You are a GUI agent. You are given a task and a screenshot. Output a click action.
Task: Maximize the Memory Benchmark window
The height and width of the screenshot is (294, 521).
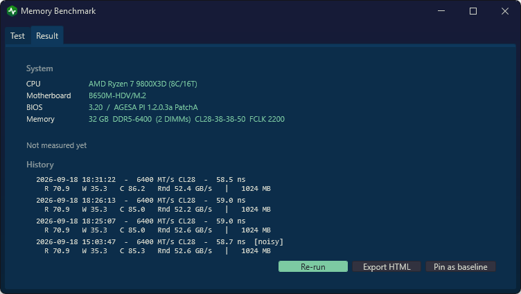[473, 11]
